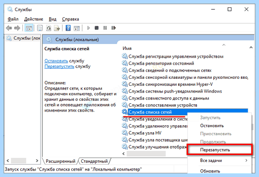259x177 pixels.
Task: Switch to the Стандартный tab
Action: point(94,161)
